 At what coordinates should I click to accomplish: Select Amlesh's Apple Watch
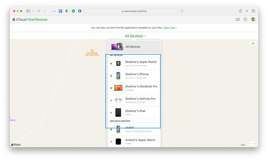pos(134,141)
